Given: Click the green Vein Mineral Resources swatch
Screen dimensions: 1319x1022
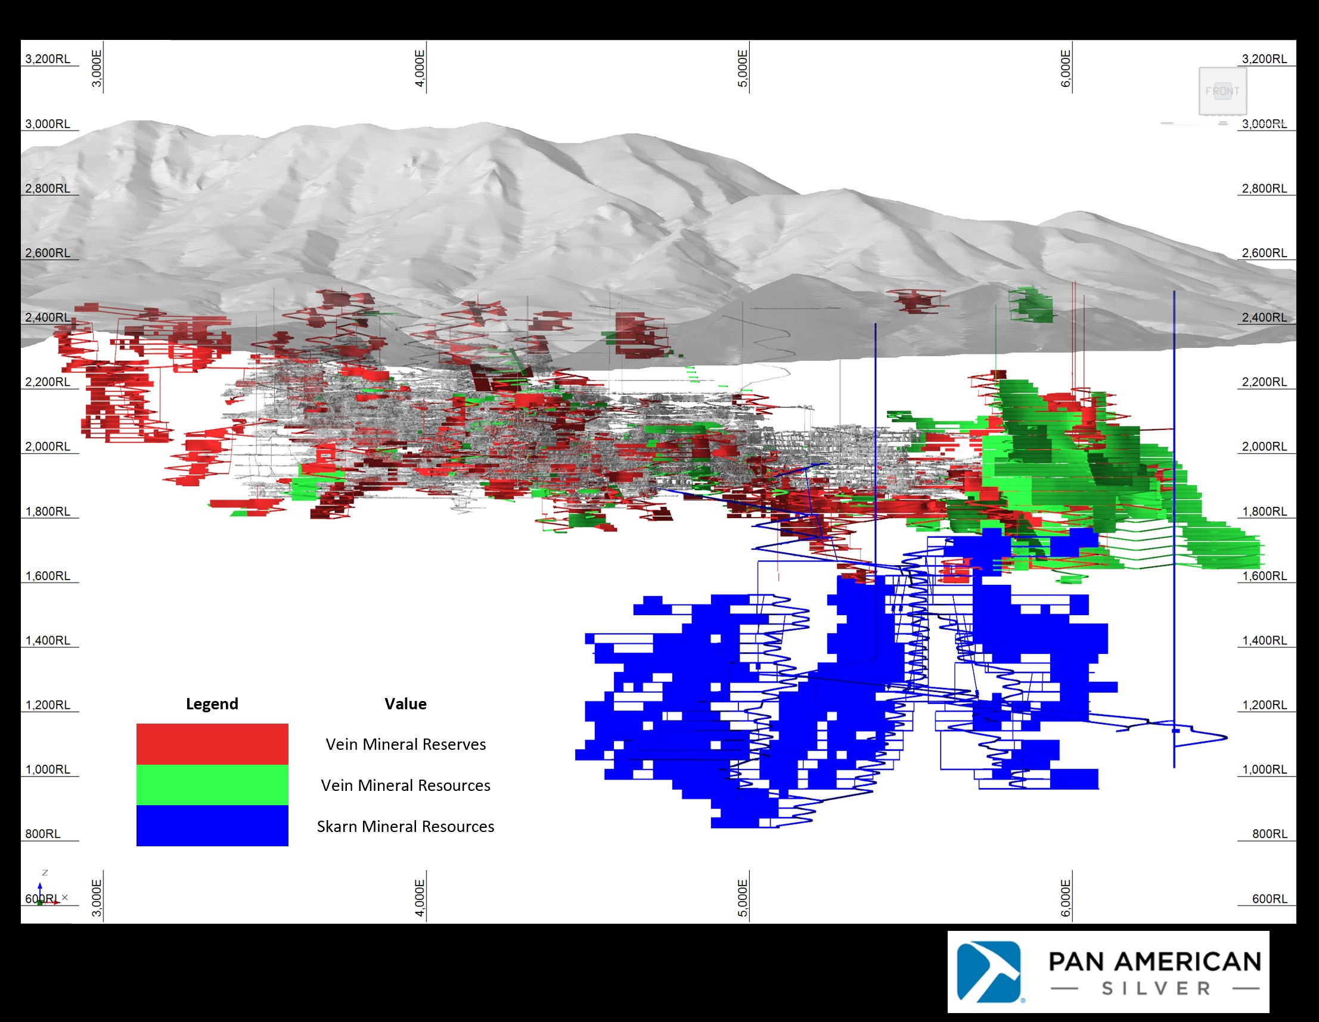Looking at the screenshot, I should point(212,785).
